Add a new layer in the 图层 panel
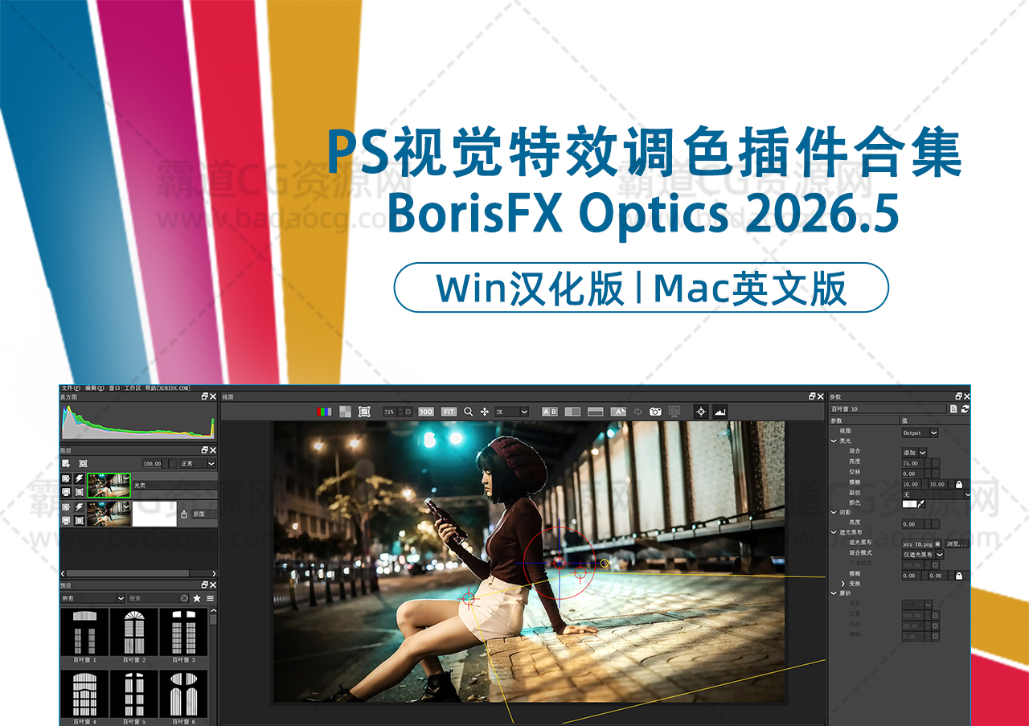 pos(66,464)
